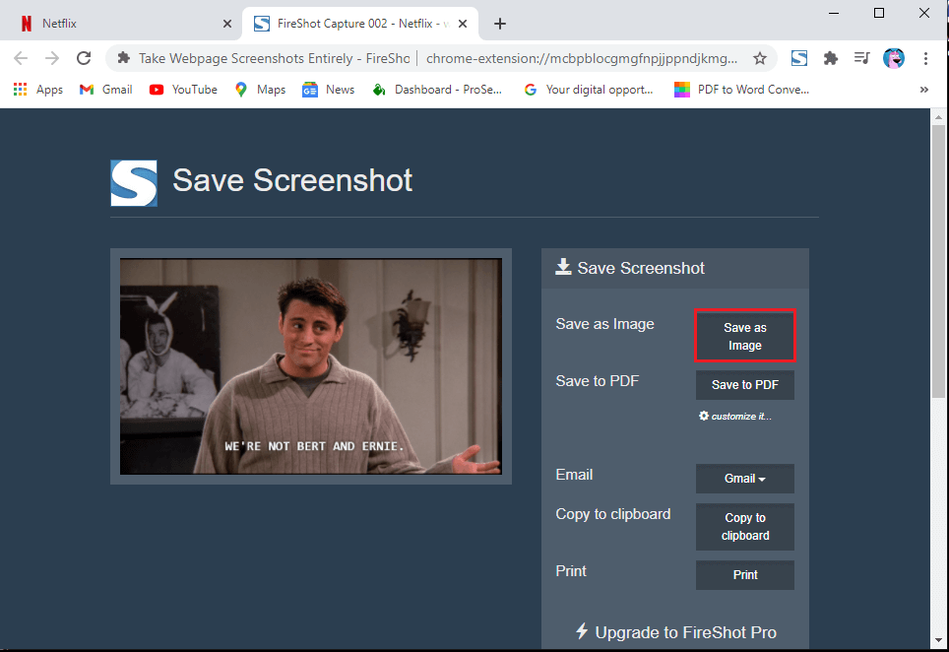Click Upgrade to FireShot Pro

(679, 632)
